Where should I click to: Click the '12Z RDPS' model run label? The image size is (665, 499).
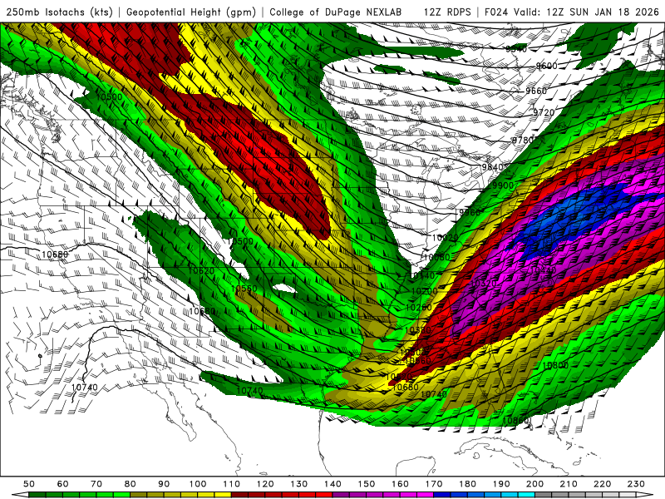click(447, 12)
